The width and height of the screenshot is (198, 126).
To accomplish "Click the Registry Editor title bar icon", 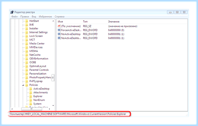I will point(12,12).
